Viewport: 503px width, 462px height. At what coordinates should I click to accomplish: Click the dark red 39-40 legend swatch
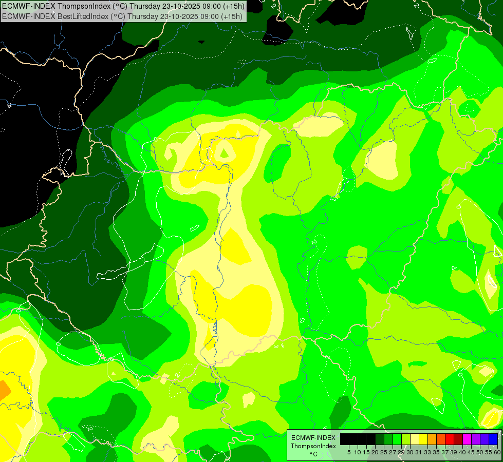(x=458, y=439)
